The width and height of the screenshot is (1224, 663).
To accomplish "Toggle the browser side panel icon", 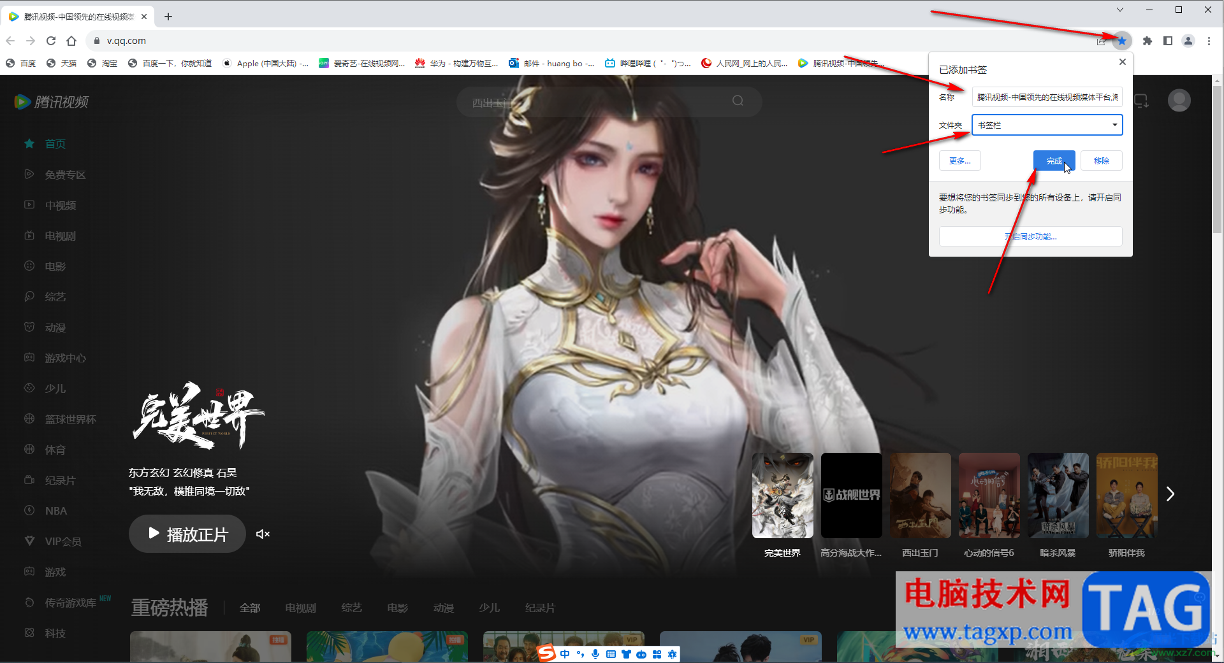I will (x=1168, y=41).
